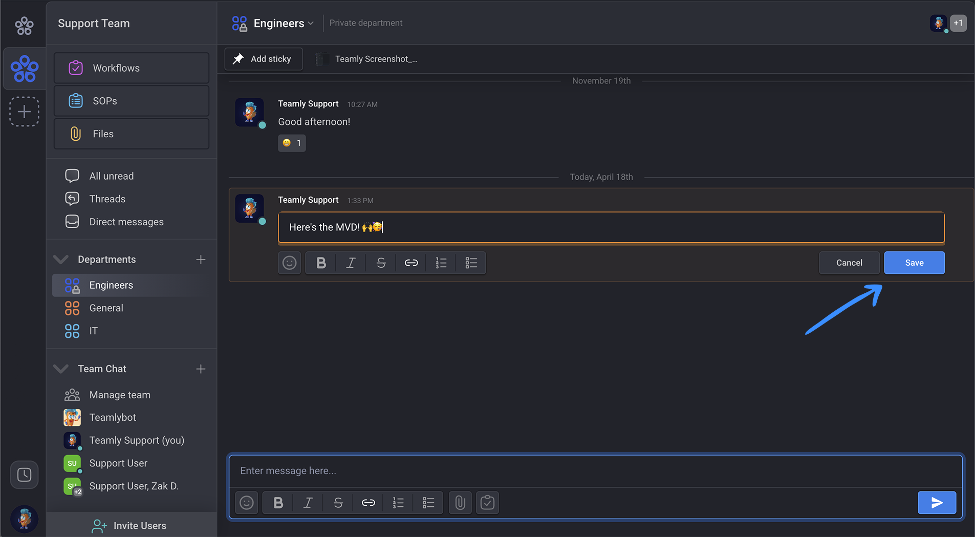This screenshot has height=537, width=975.
Task: Insert numbered list in the edit toolbar
Action: tap(441, 263)
